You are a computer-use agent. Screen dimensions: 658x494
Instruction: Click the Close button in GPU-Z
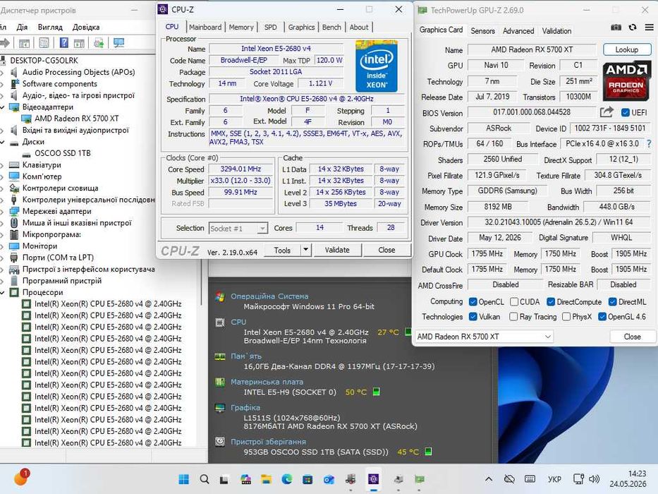[x=632, y=337]
